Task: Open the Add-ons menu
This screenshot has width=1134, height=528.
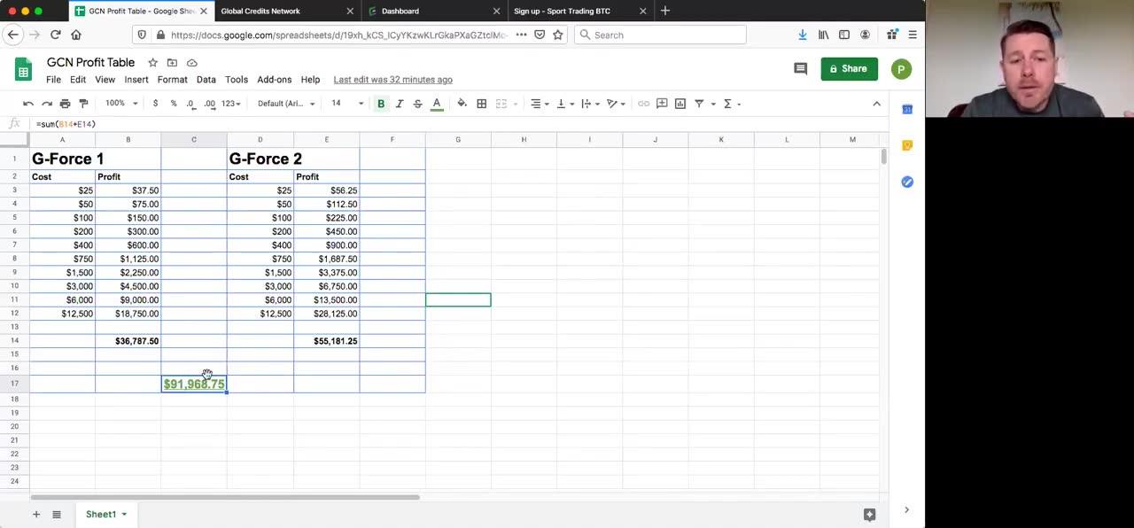Action: click(x=275, y=80)
